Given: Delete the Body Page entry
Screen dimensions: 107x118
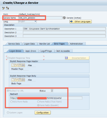Looking at the screenshot, I should coord(20,80).
